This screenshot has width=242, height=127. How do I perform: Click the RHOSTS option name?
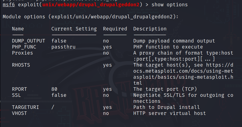pyautogui.click(x=21, y=65)
